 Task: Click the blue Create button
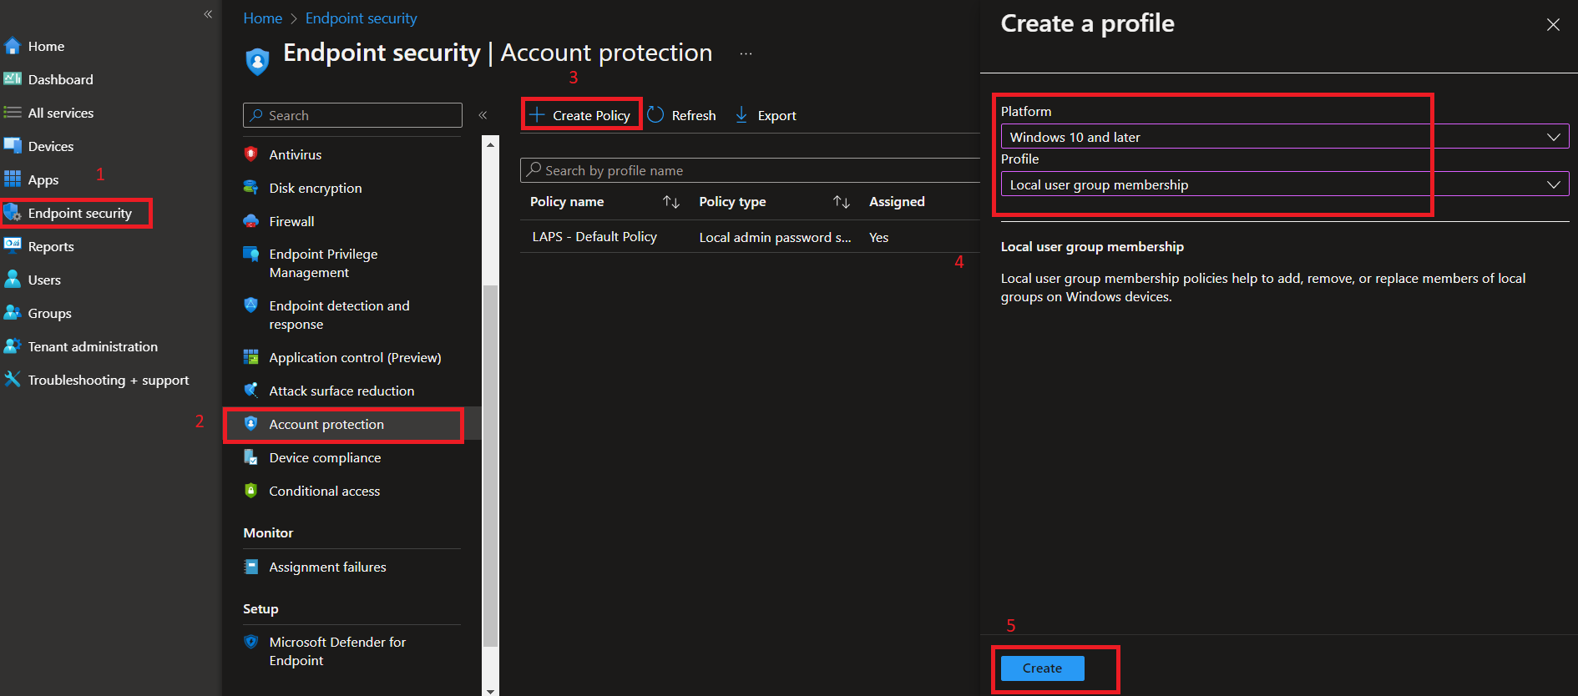pos(1042,668)
